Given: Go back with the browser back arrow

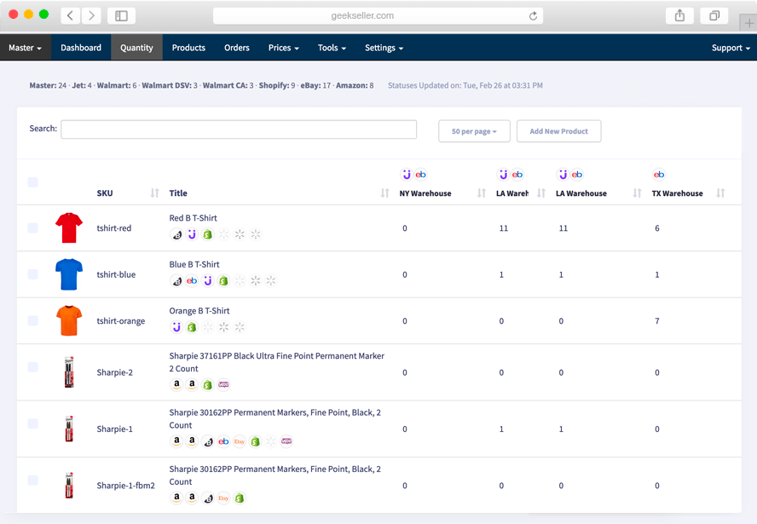Looking at the screenshot, I should pos(71,16).
